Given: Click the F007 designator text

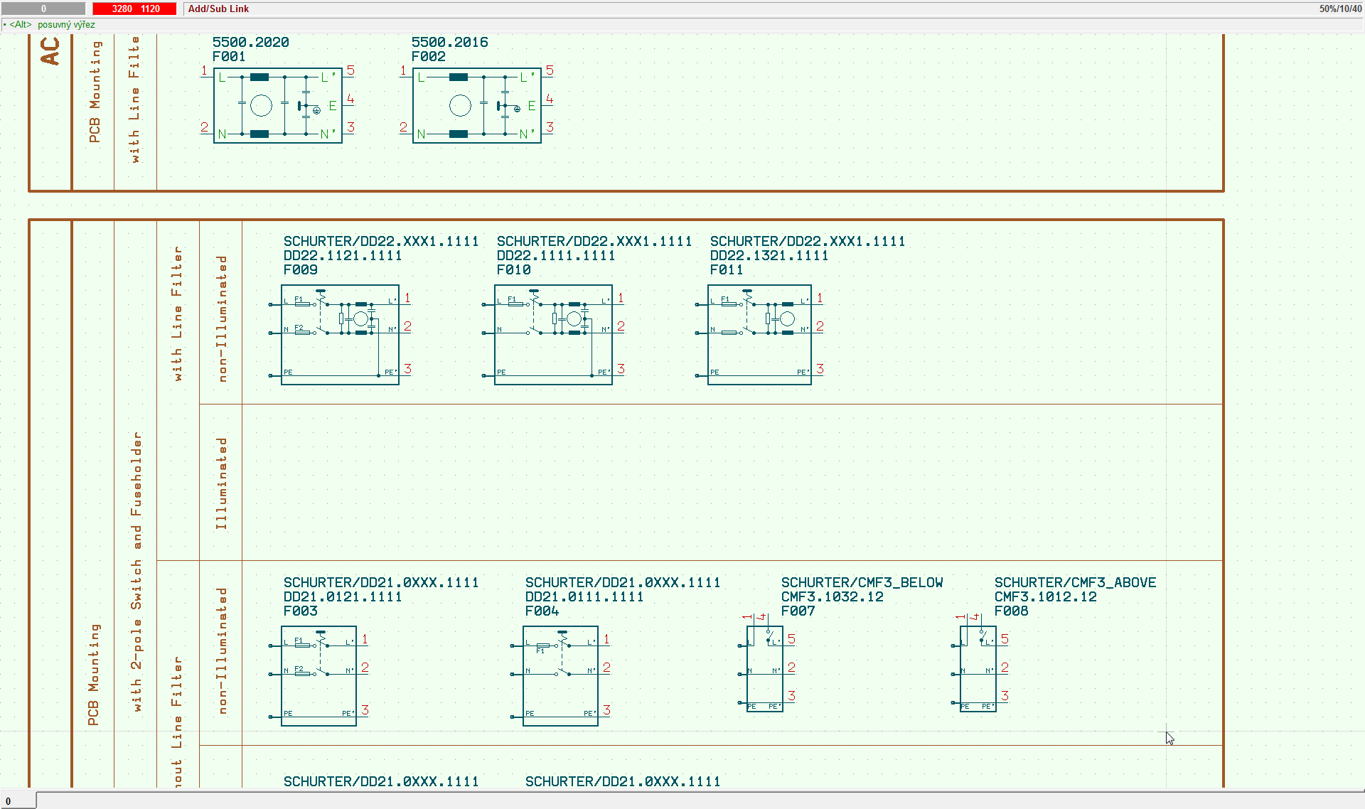Looking at the screenshot, I should tap(798, 611).
